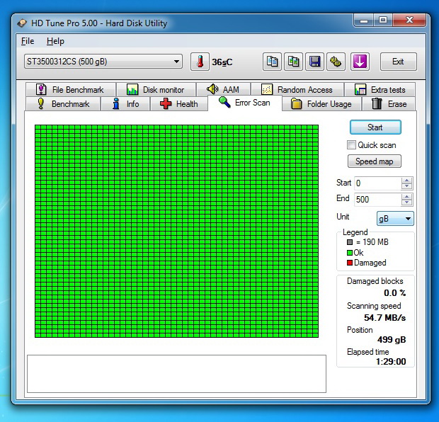Decrease the End value with down arrow
The width and height of the screenshot is (439, 422).
[407, 203]
